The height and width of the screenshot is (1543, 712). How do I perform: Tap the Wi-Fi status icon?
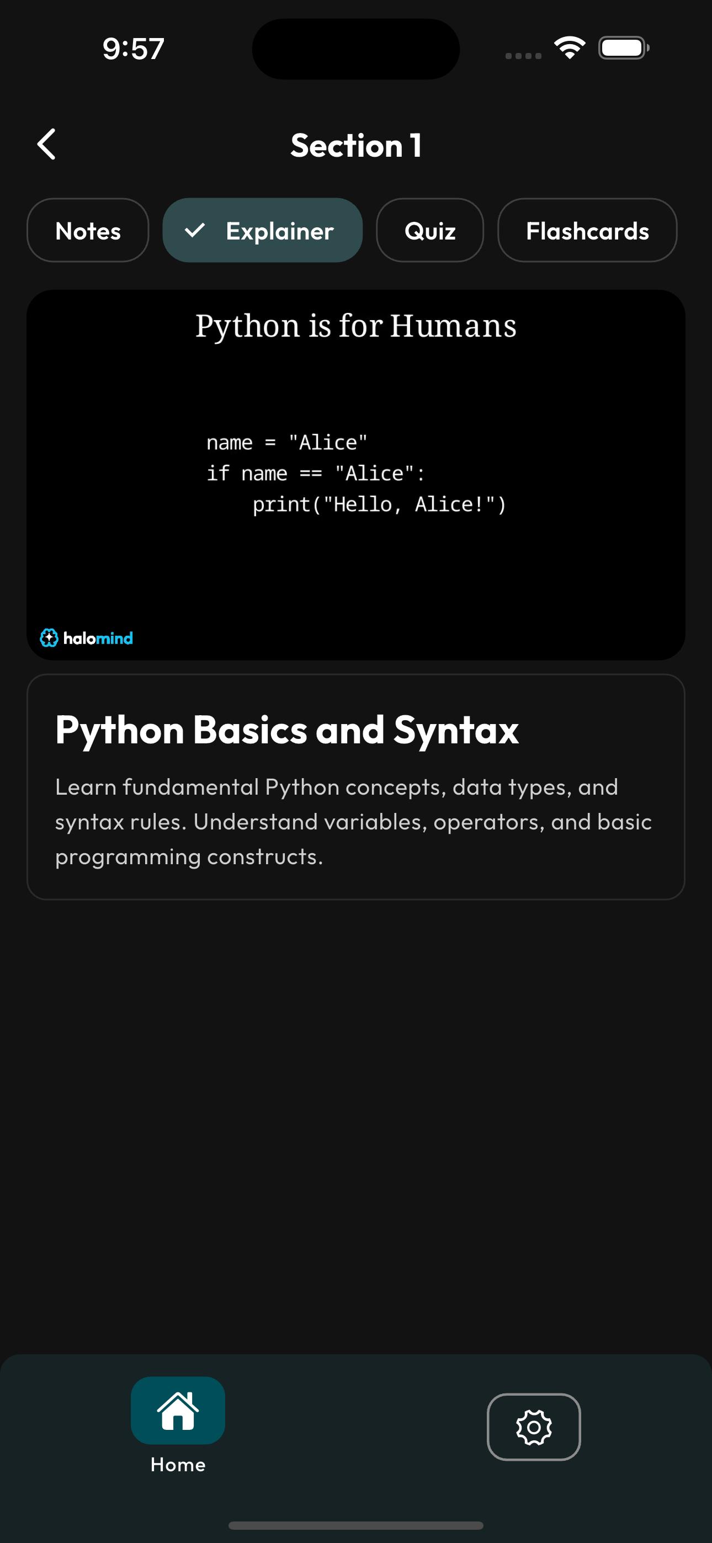point(570,48)
